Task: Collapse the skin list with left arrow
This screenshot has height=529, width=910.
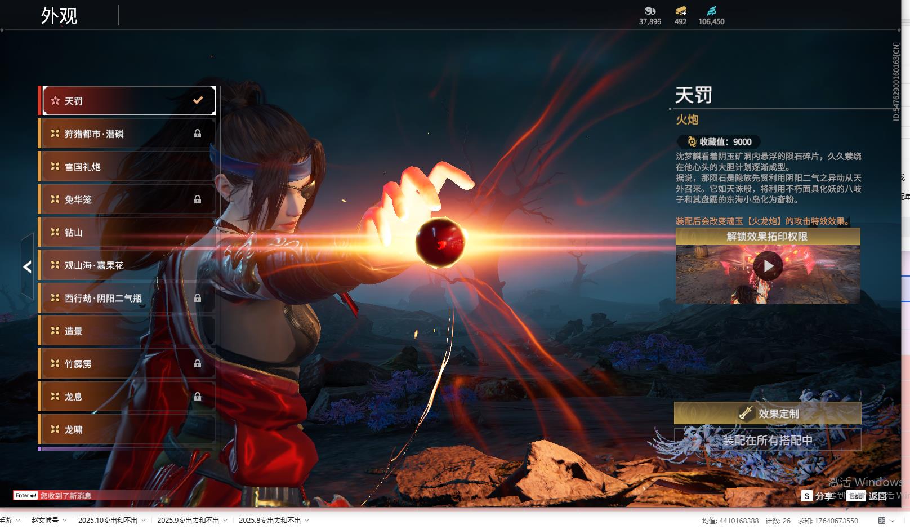Action: pyautogui.click(x=27, y=267)
